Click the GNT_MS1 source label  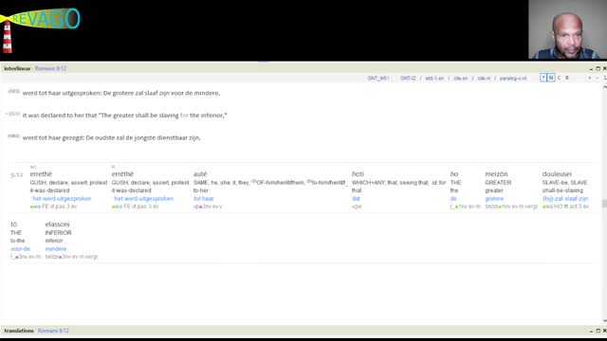coord(377,78)
